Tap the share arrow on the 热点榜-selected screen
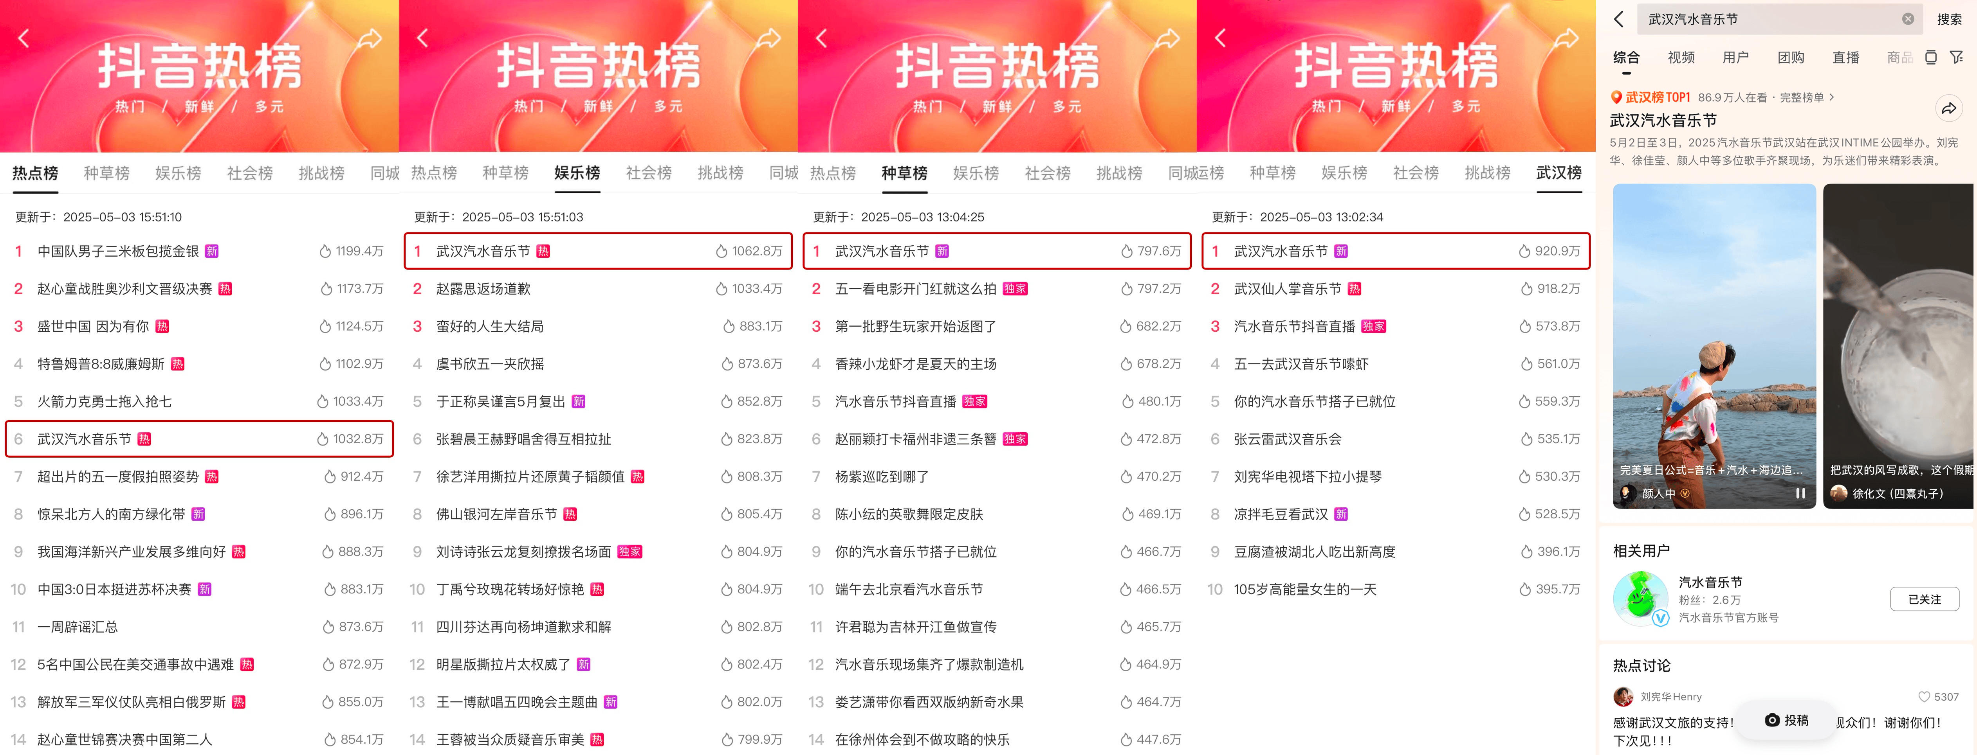Screen dimensions: 1977x755 tap(371, 38)
